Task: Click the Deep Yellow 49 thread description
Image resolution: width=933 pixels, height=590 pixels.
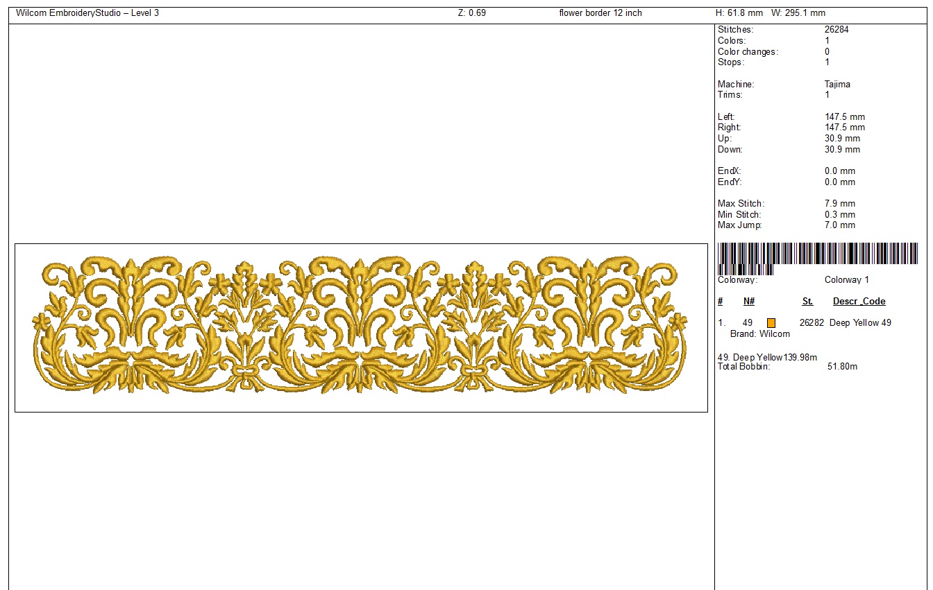Action: click(x=860, y=323)
